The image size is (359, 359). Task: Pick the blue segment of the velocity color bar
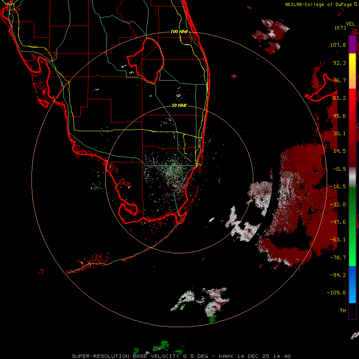[352, 284]
